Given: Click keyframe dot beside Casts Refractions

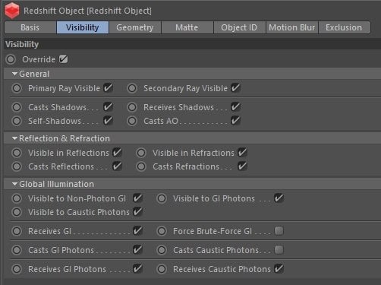Looking at the screenshot, I should [x=141, y=166].
